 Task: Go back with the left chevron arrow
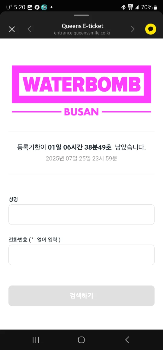coord(30,29)
